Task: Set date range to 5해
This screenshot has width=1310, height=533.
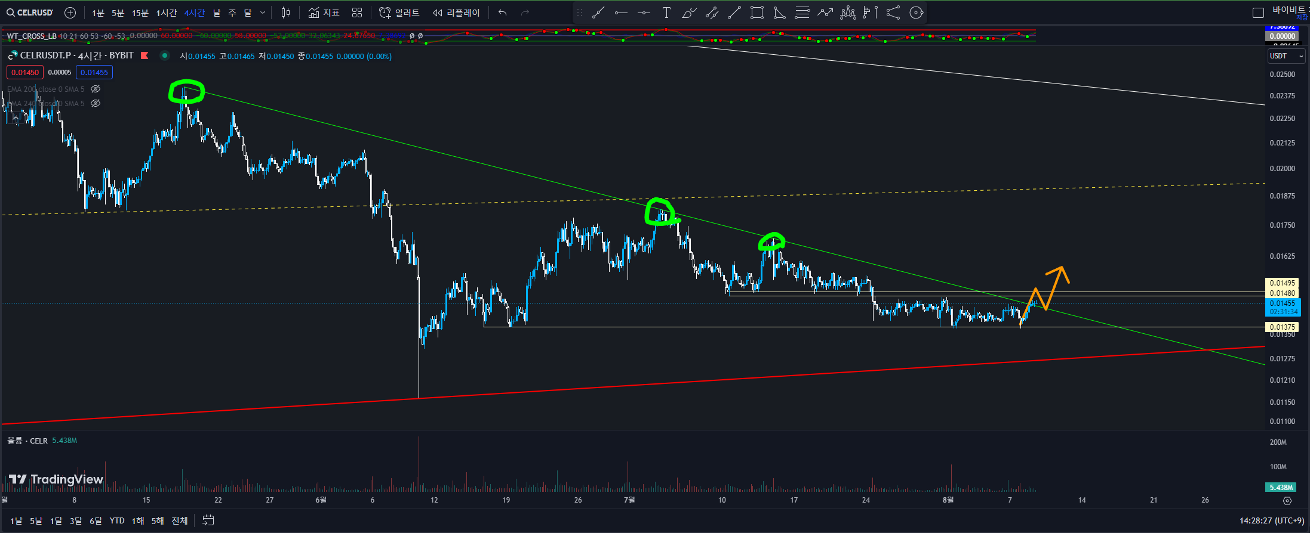Action: pyautogui.click(x=158, y=520)
